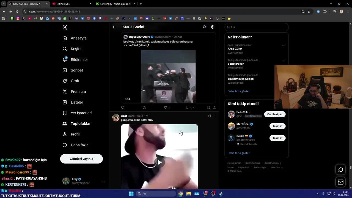Viewport: 352px width, 198px height.
Task: Click Gönderi yayınla post button
Action: tap(81, 159)
